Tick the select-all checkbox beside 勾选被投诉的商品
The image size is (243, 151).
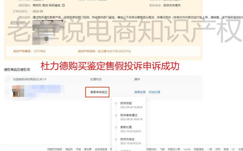pos(7,79)
